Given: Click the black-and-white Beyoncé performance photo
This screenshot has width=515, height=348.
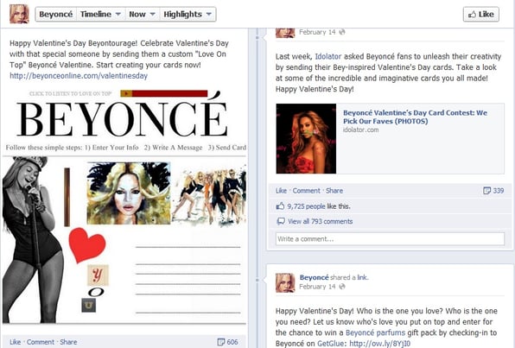Looking at the screenshot, I should [x=32, y=240].
